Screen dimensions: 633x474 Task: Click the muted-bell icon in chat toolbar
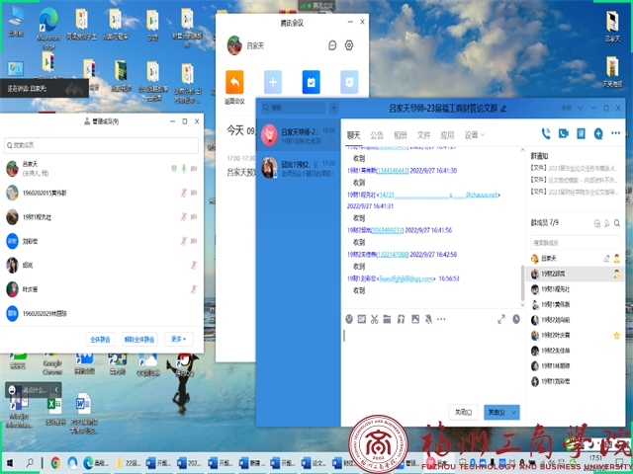click(x=428, y=319)
